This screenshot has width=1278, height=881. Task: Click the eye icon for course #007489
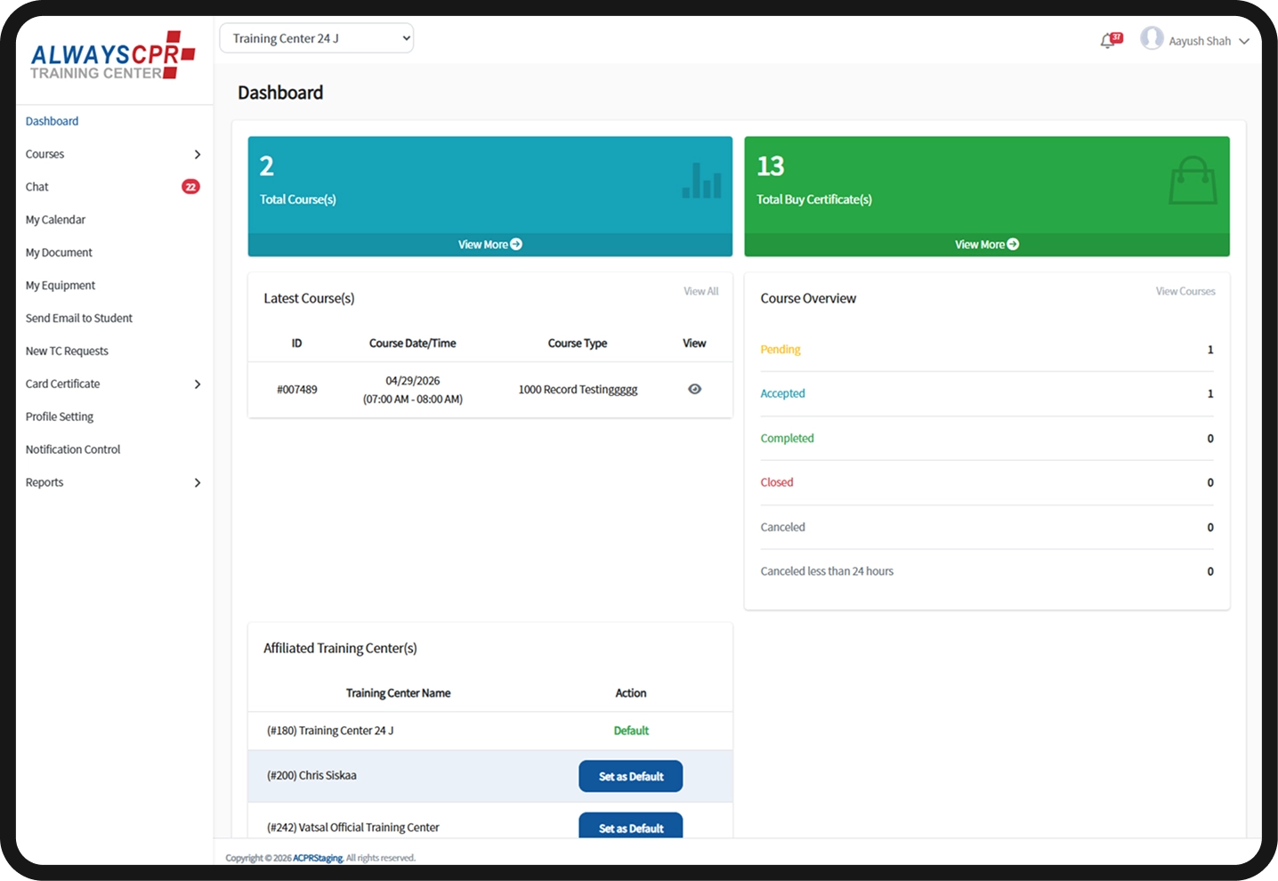pos(694,389)
